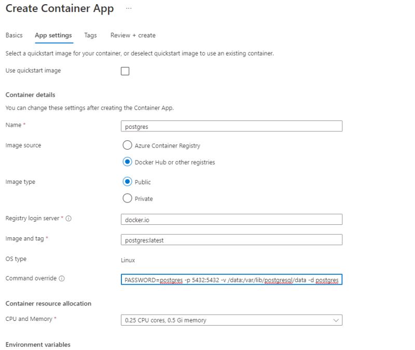
Task: Select the App settings tab
Action: tap(54, 35)
